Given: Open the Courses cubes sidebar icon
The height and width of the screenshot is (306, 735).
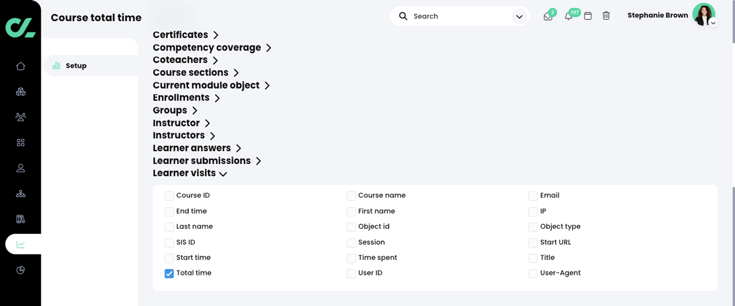Looking at the screenshot, I should 20,91.
